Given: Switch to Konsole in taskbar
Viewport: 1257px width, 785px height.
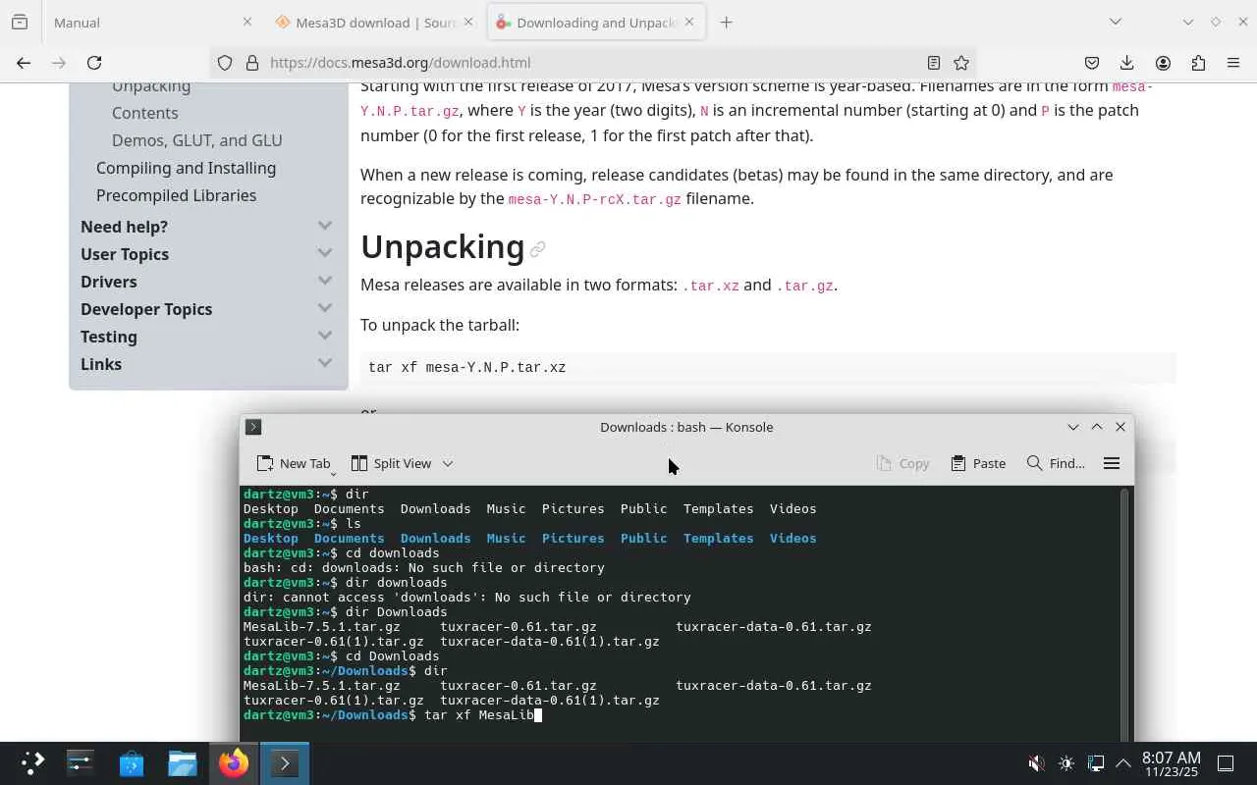Looking at the screenshot, I should [x=285, y=762].
